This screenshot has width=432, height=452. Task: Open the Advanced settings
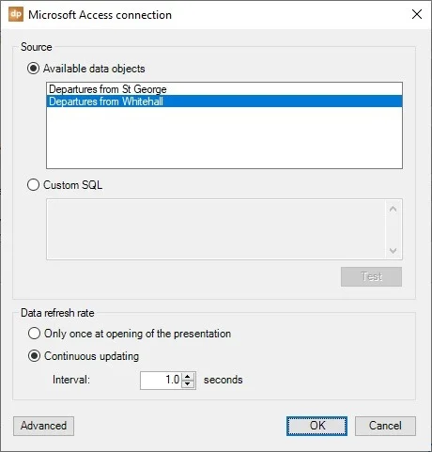(x=43, y=426)
